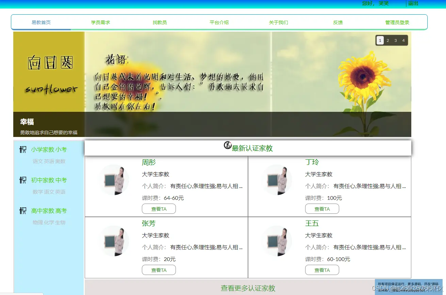
Task: Open teacher 张芳's profile by her name
Action: pyautogui.click(x=149, y=223)
